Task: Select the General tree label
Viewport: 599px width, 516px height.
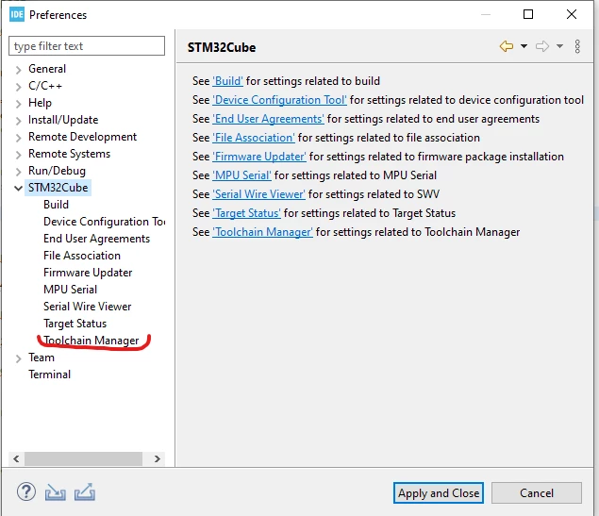Action: (47, 69)
